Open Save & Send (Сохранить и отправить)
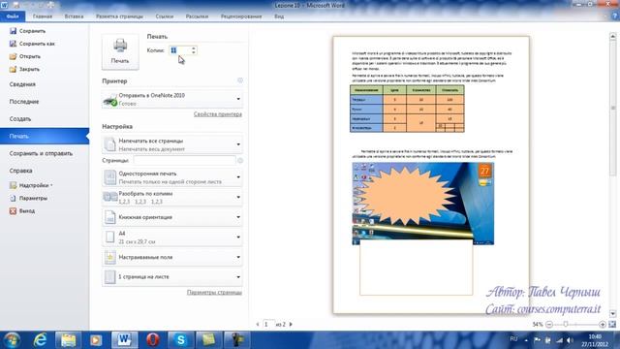Screen dimensions: 620x349 [41, 153]
